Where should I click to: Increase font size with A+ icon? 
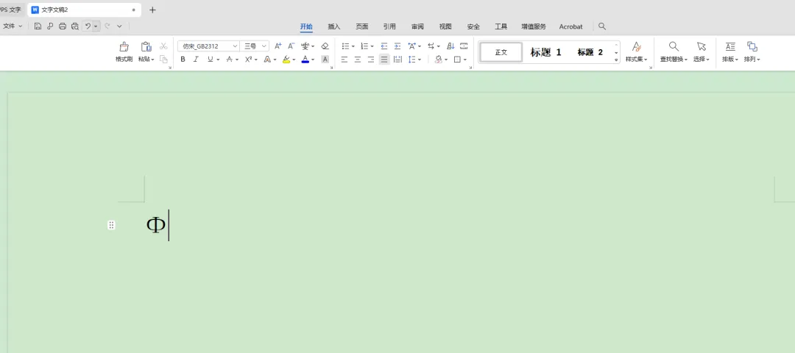pyautogui.click(x=278, y=46)
